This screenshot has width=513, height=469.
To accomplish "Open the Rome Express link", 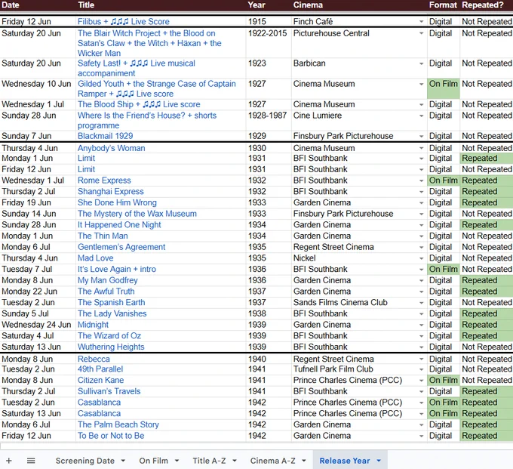I will pyautogui.click(x=104, y=181).
